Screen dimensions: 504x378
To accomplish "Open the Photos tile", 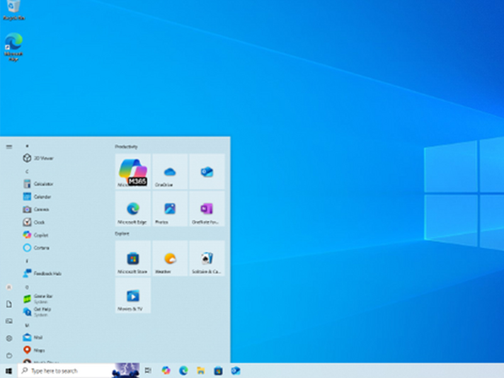I will pyautogui.click(x=170, y=209).
